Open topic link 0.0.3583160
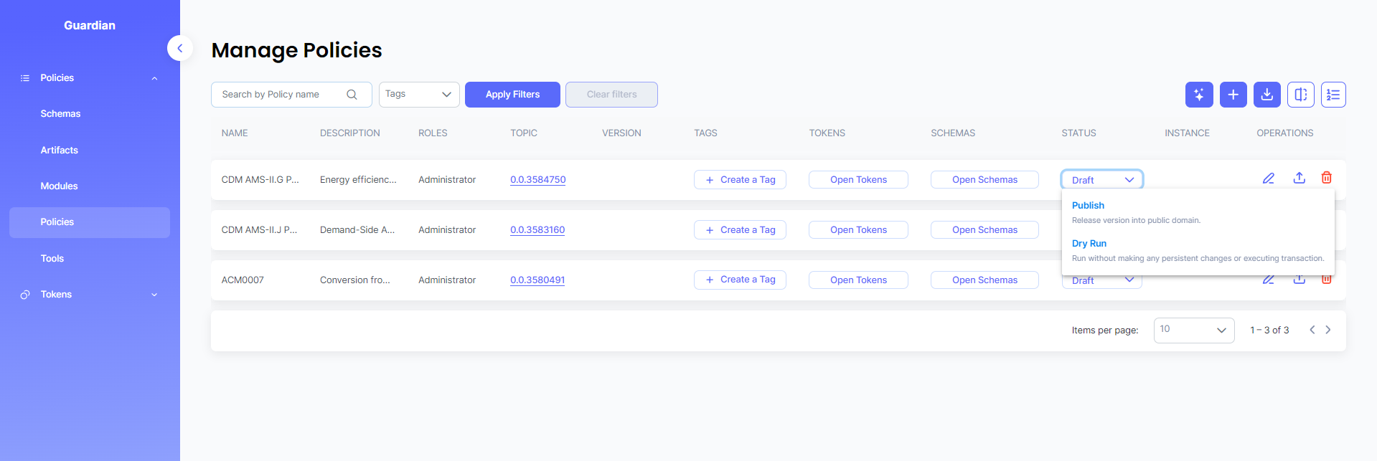Image resolution: width=1377 pixels, height=461 pixels. tap(537, 230)
